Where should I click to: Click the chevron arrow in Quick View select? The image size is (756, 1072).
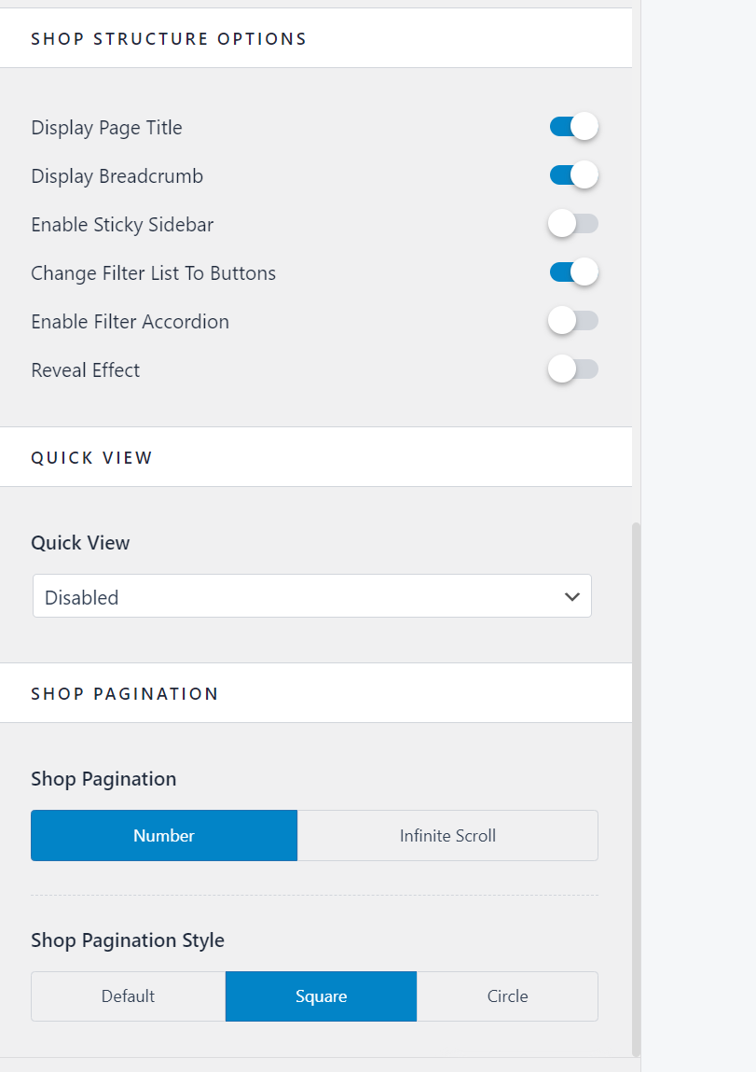tap(572, 597)
